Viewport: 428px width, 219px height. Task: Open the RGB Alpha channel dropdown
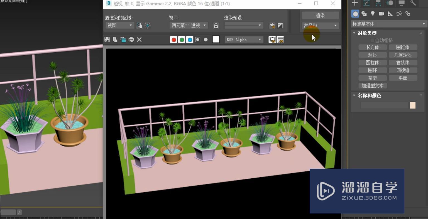243,40
